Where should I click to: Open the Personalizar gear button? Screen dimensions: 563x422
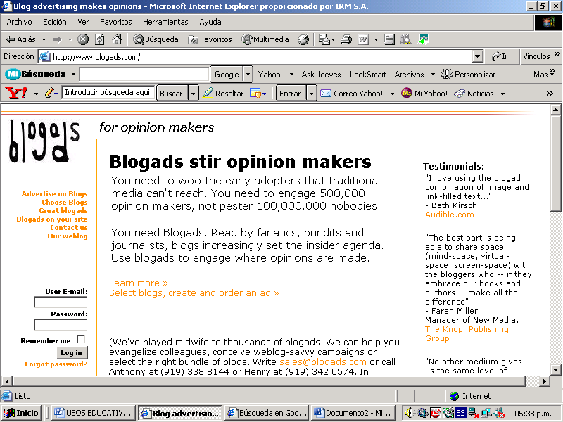468,75
